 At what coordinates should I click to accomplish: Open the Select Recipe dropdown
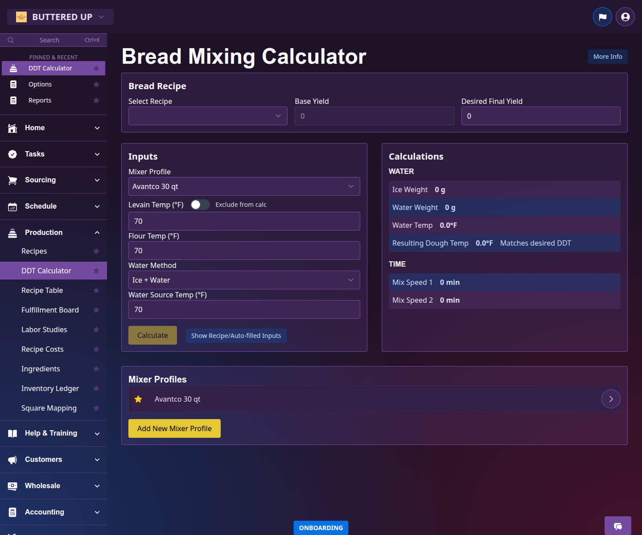208,116
